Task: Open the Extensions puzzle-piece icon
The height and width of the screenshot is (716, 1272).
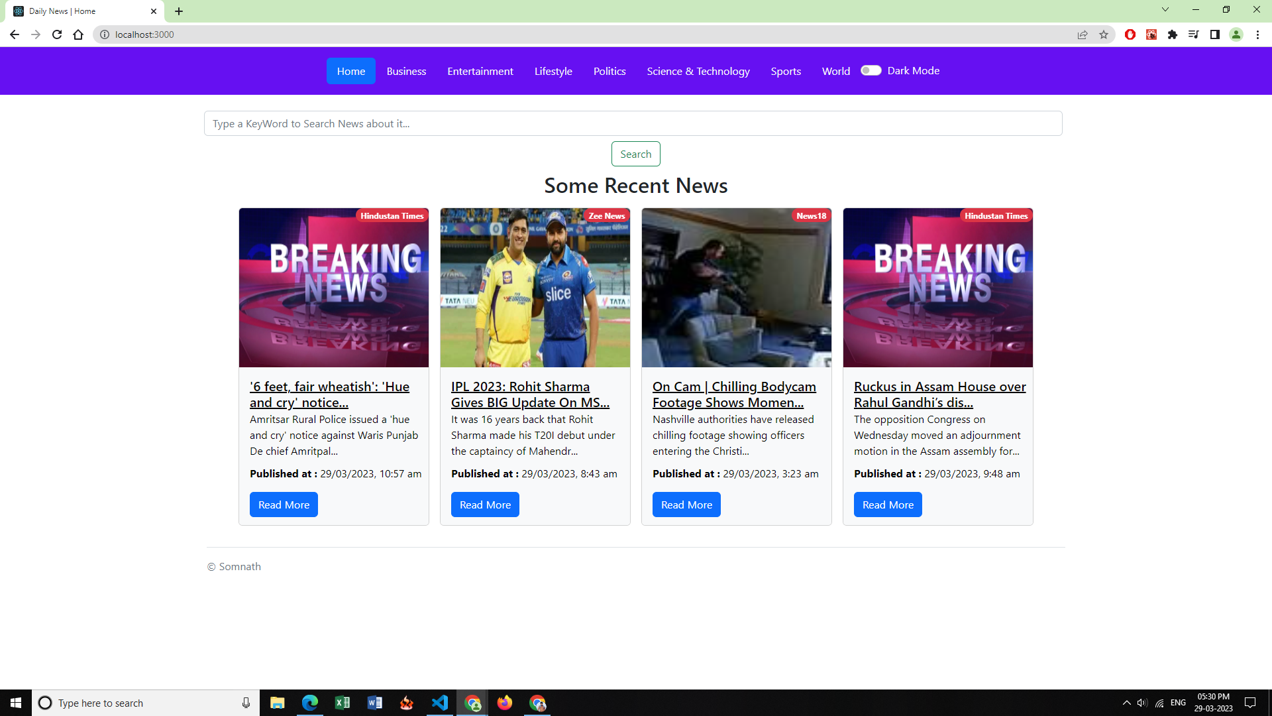Action: (1173, 34)
